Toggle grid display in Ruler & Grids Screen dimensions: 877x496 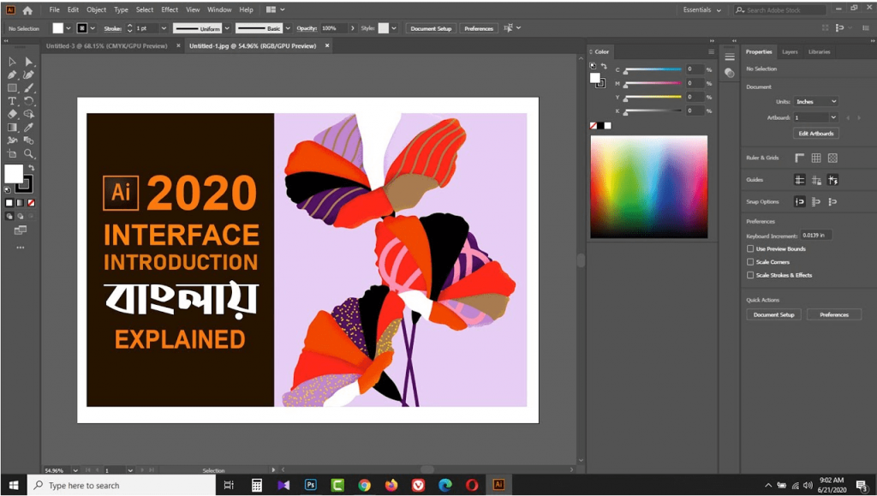pos(816,158)
